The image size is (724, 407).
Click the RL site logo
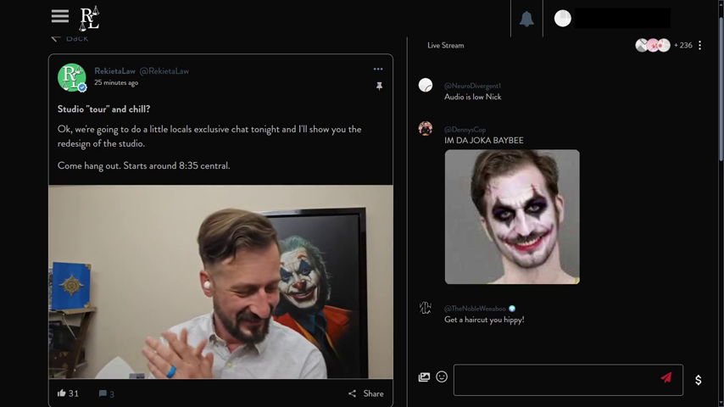pyautogui.click(x=90, y=18)
